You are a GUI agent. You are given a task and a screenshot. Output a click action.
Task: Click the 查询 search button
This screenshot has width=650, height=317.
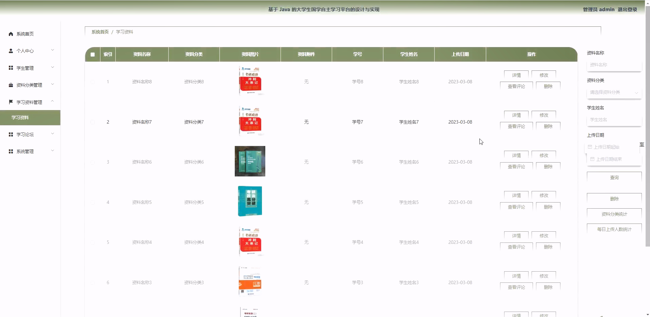[x=614, y=177]
